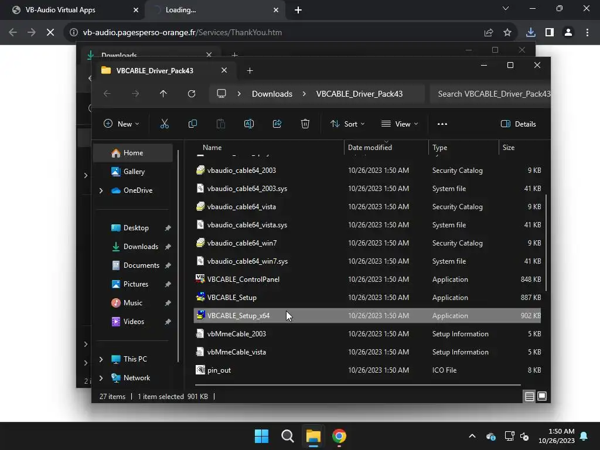The image size is (600, 450).
Task: Open Windows Start menu
Action: (262, 436)
